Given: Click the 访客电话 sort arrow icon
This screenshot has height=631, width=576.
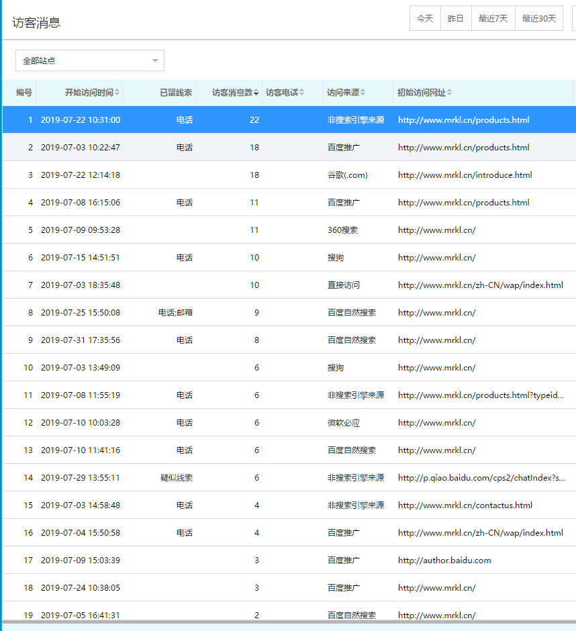Looking at the screenshot, I should (x=302, y=93).
